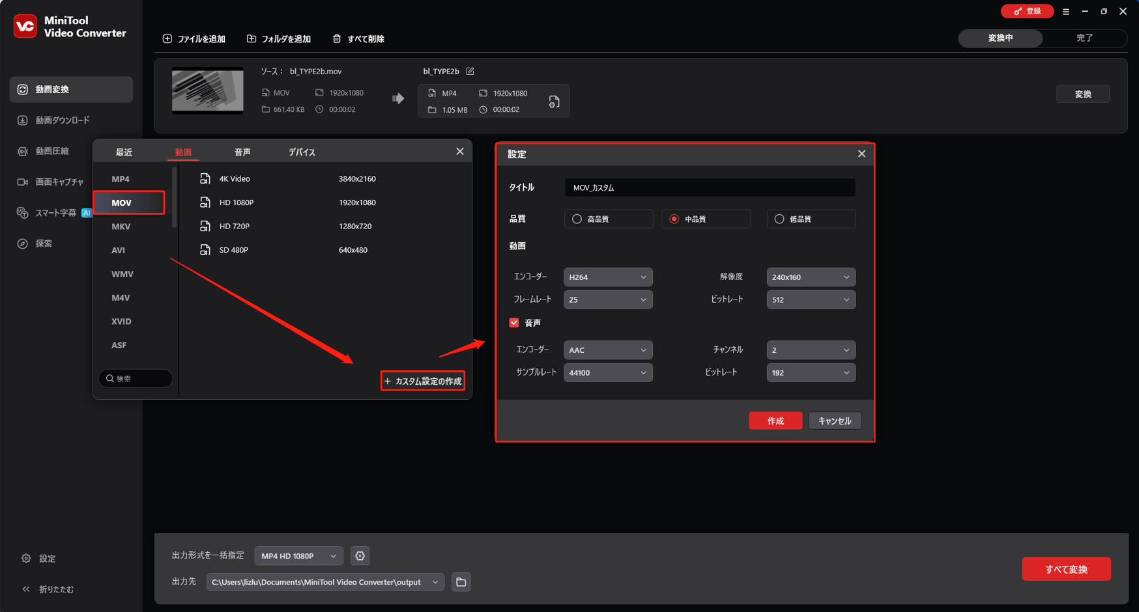This screenshot has height=612, width=1139.
Task: Select the 低品質 quality option
Action: pyautogui.click(x=779, y=219)
